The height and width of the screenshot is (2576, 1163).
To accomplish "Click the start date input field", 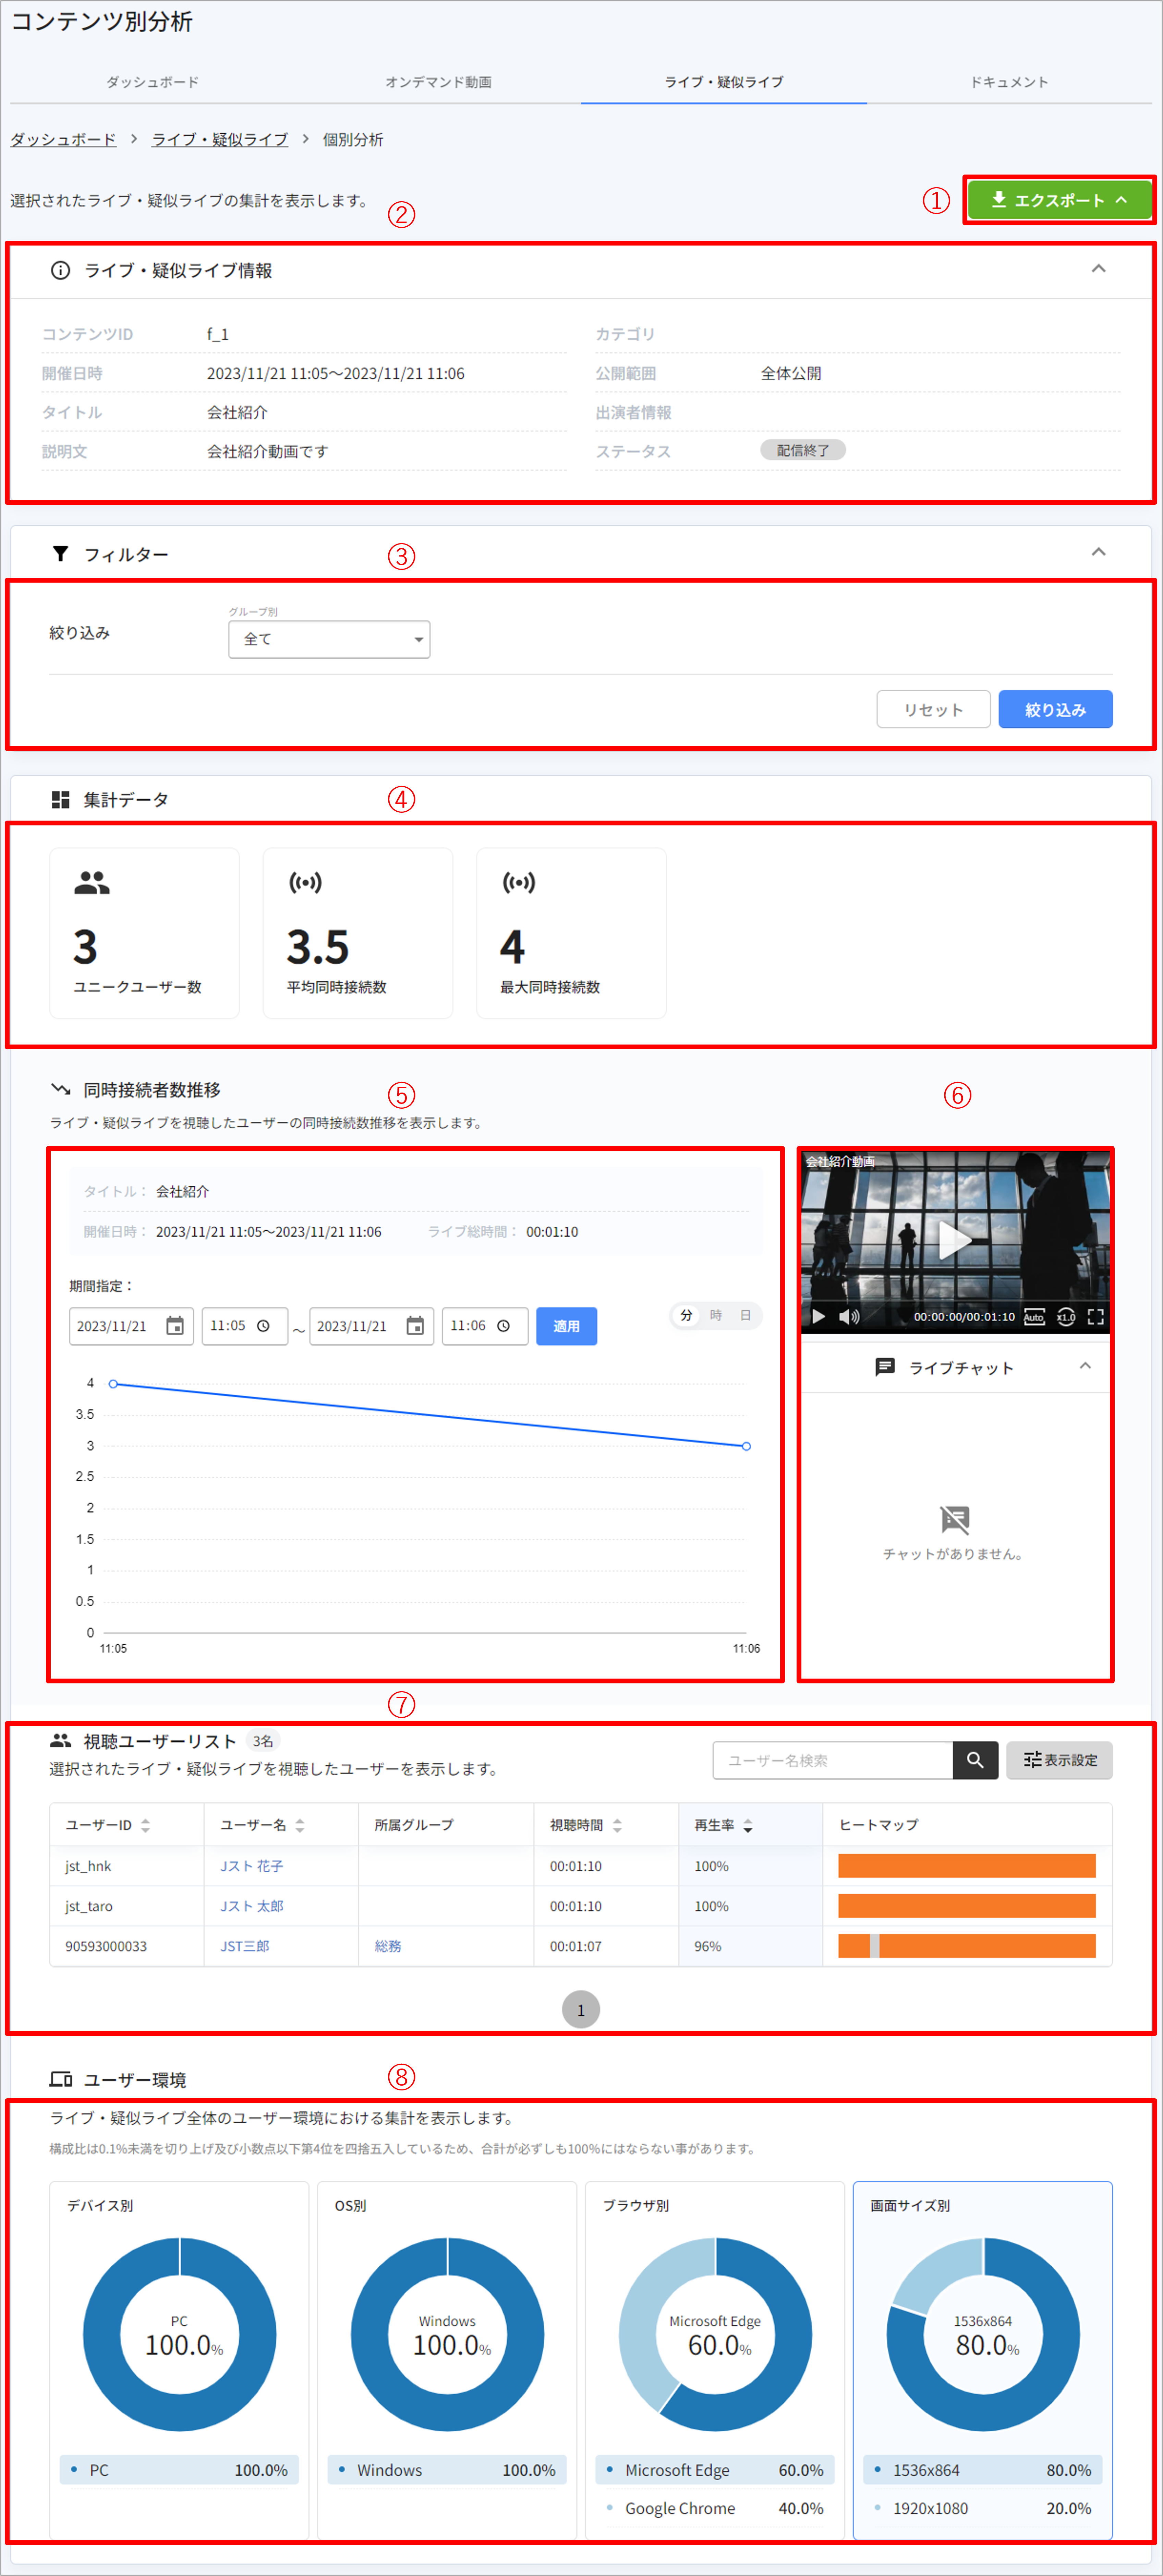I will (x=131, y=1326).
